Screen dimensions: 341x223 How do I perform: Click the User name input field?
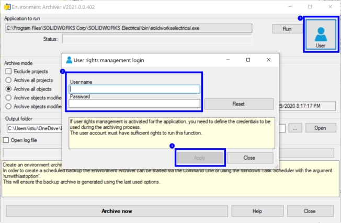(x=134, y=89)
